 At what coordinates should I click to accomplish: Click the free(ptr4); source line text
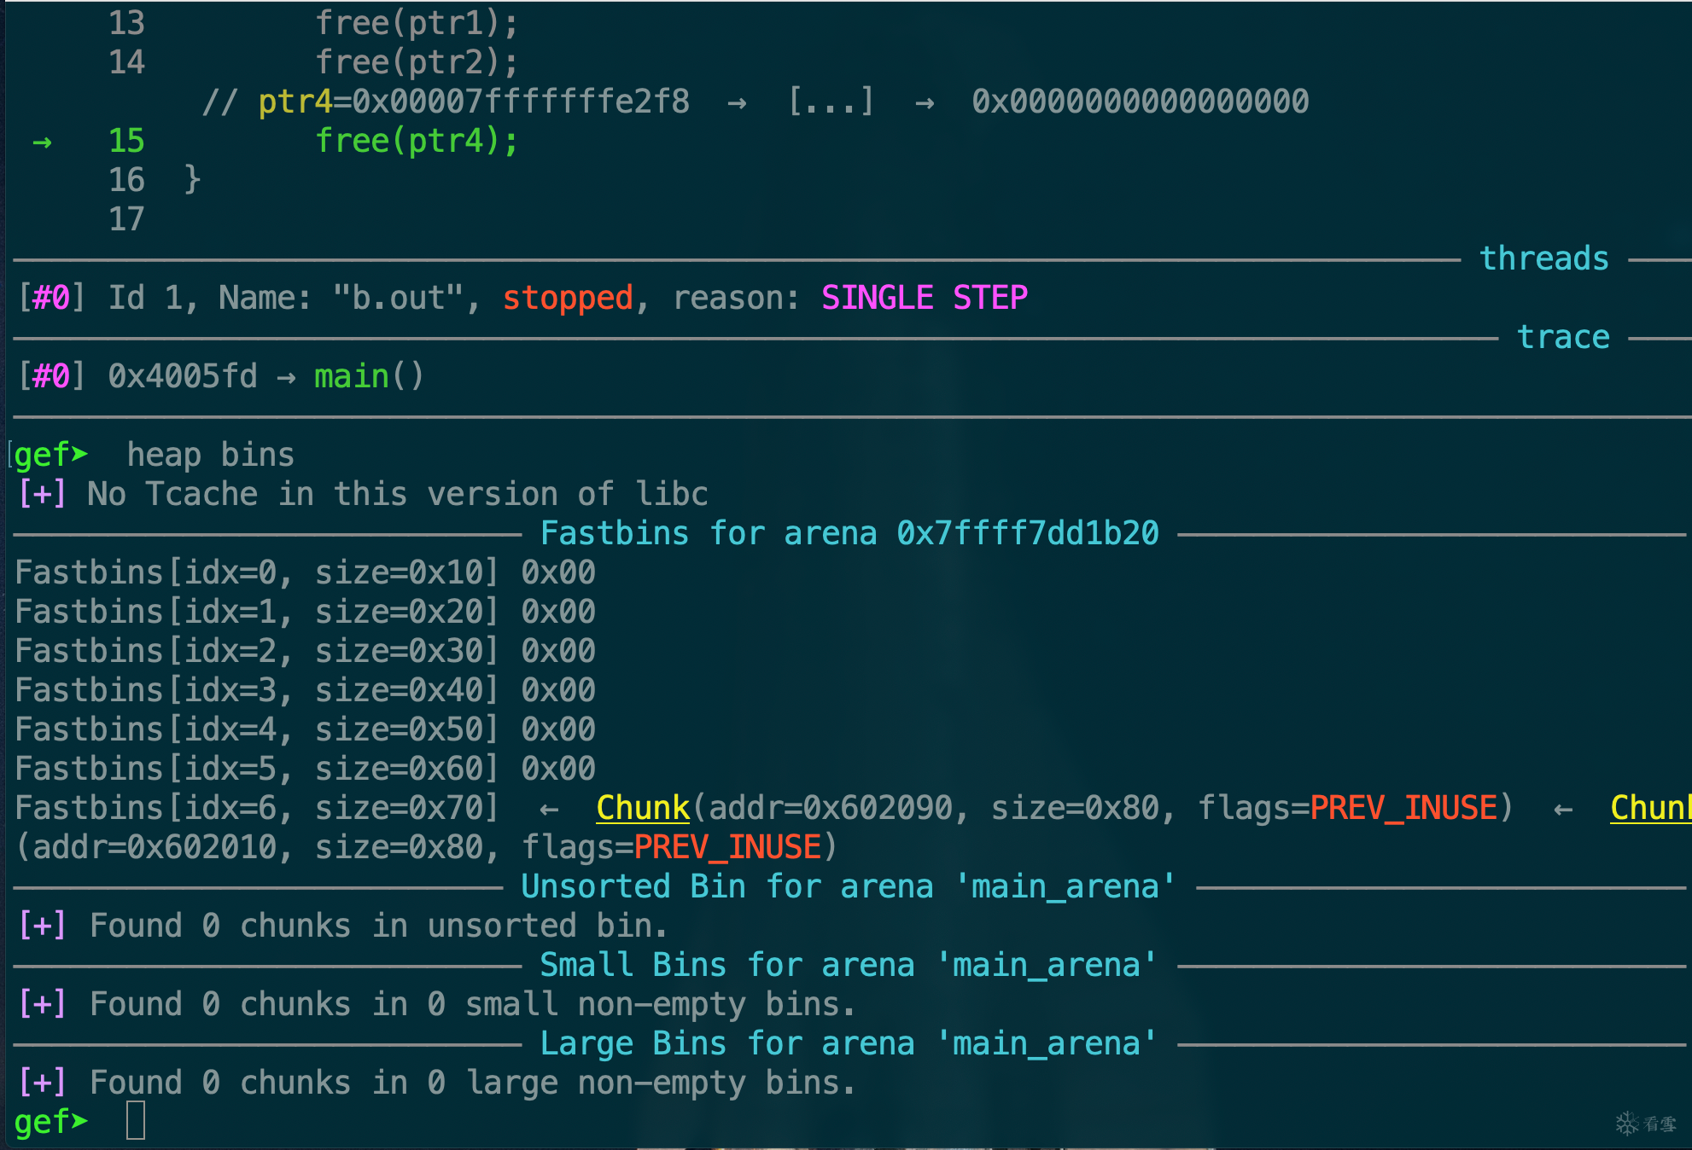click(417, 142)
